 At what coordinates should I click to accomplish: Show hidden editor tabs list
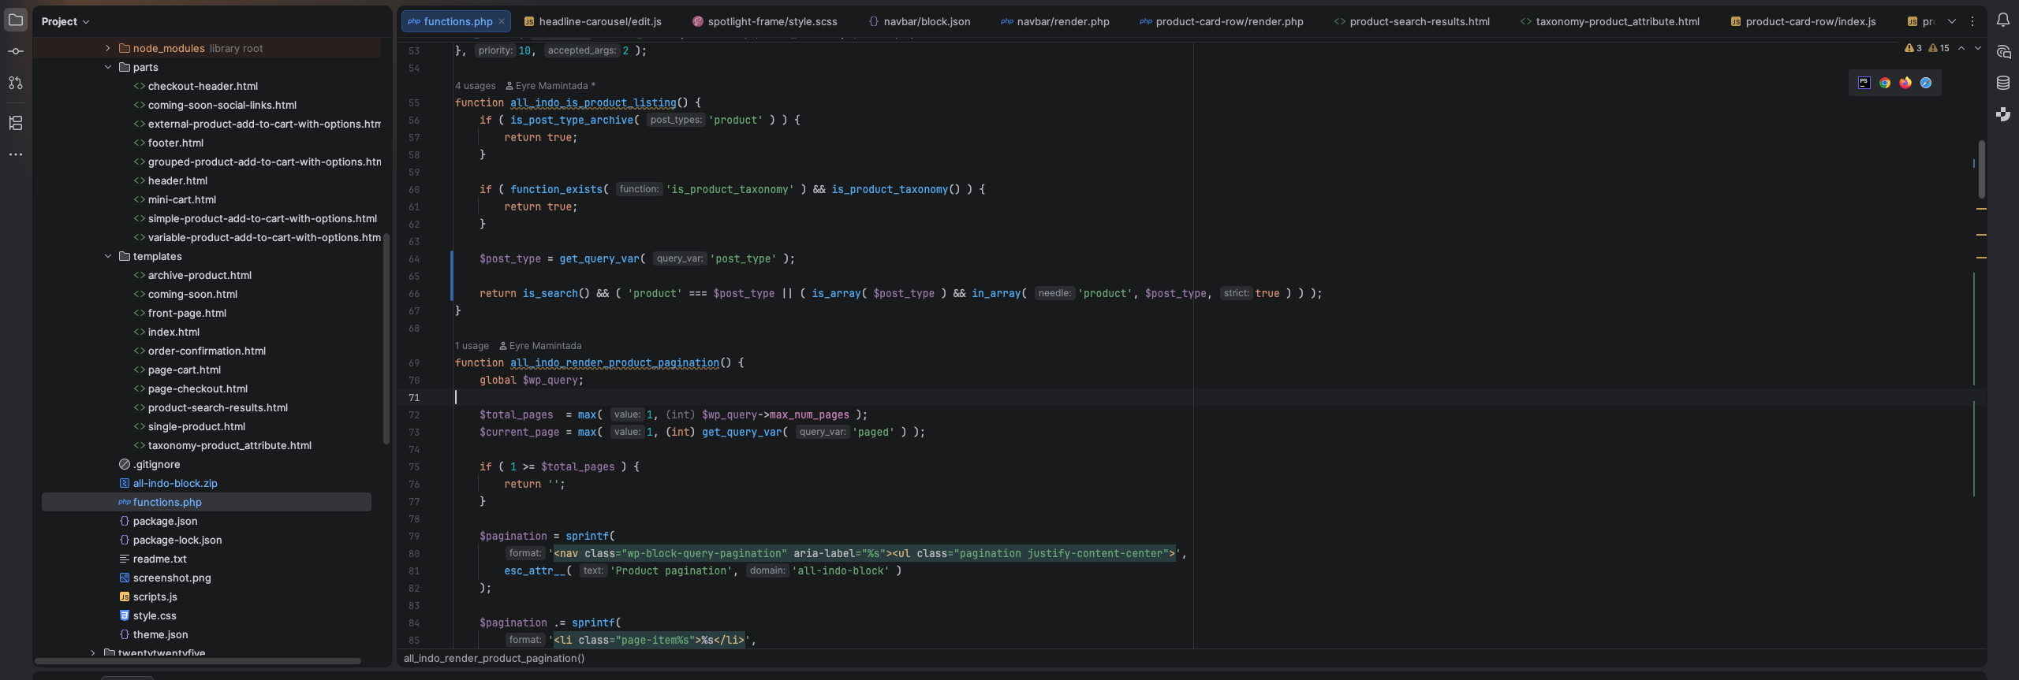[1952, 21]
